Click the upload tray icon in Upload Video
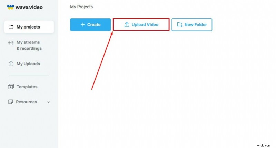The width and height of the screenshot is (276, 148). 127,24
